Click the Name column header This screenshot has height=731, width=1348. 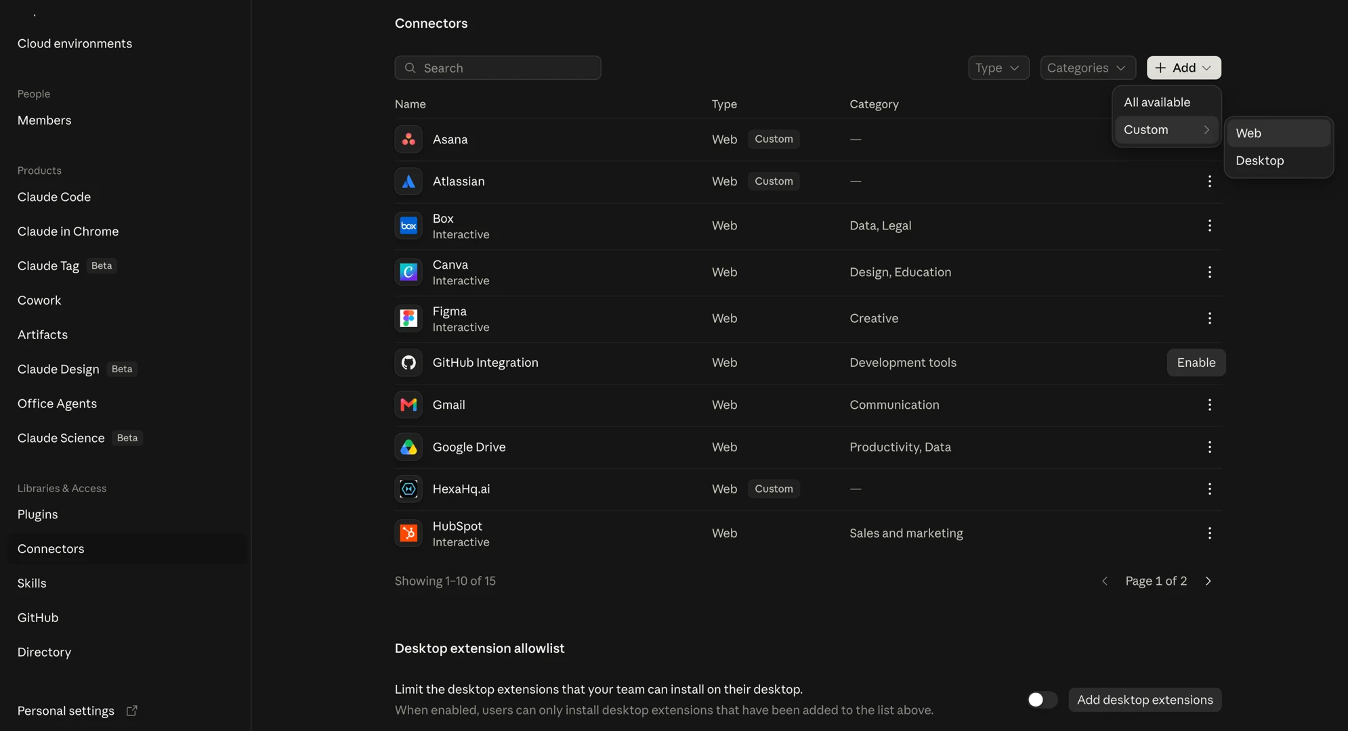point(410,104)
